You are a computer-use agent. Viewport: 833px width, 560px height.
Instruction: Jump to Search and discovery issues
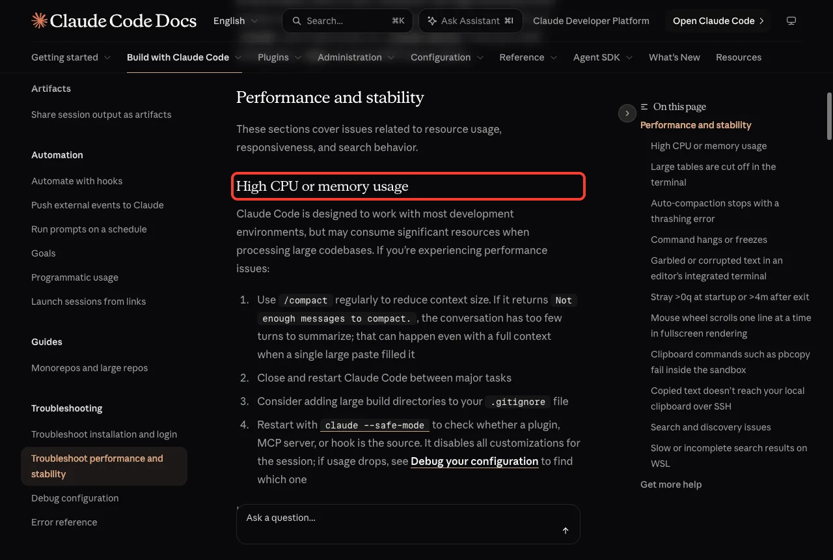pos(711,427)
